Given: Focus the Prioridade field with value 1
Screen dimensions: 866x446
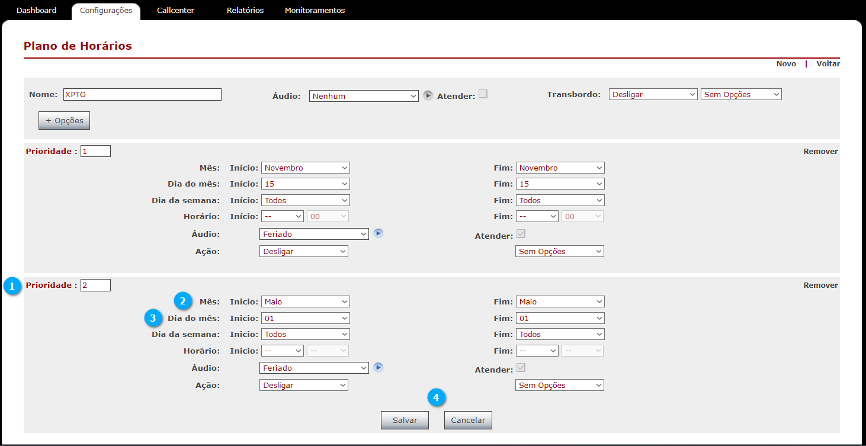Looking at the screenshot, I should 96,151.
